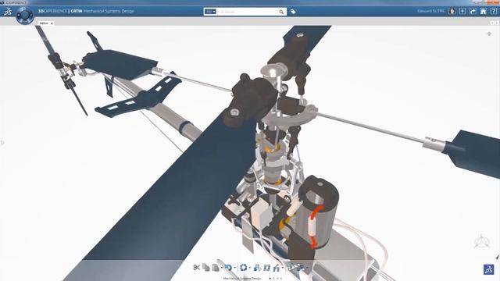The width and height of the screenshot is (500, 281).
Task: Select the Copy tool
Action: pyautogui.click(x=206, y=267)
